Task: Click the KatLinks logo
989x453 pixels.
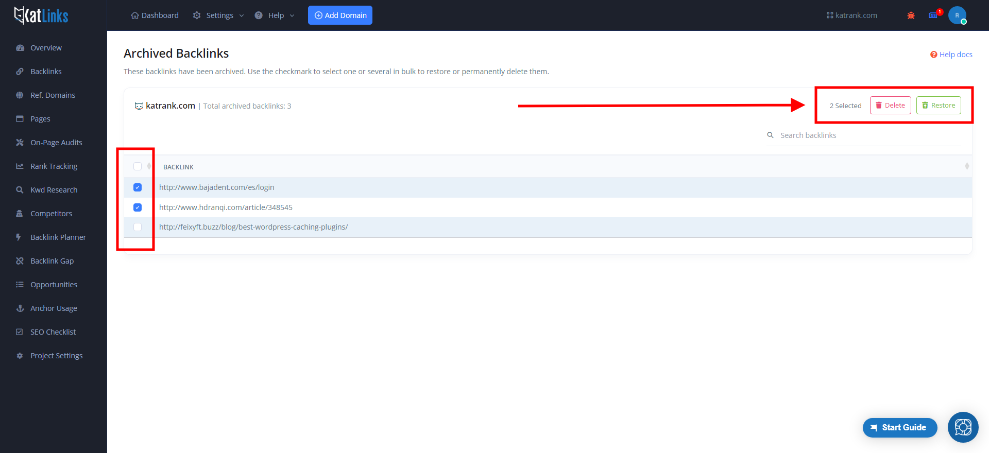Action: tap(41, 15)
